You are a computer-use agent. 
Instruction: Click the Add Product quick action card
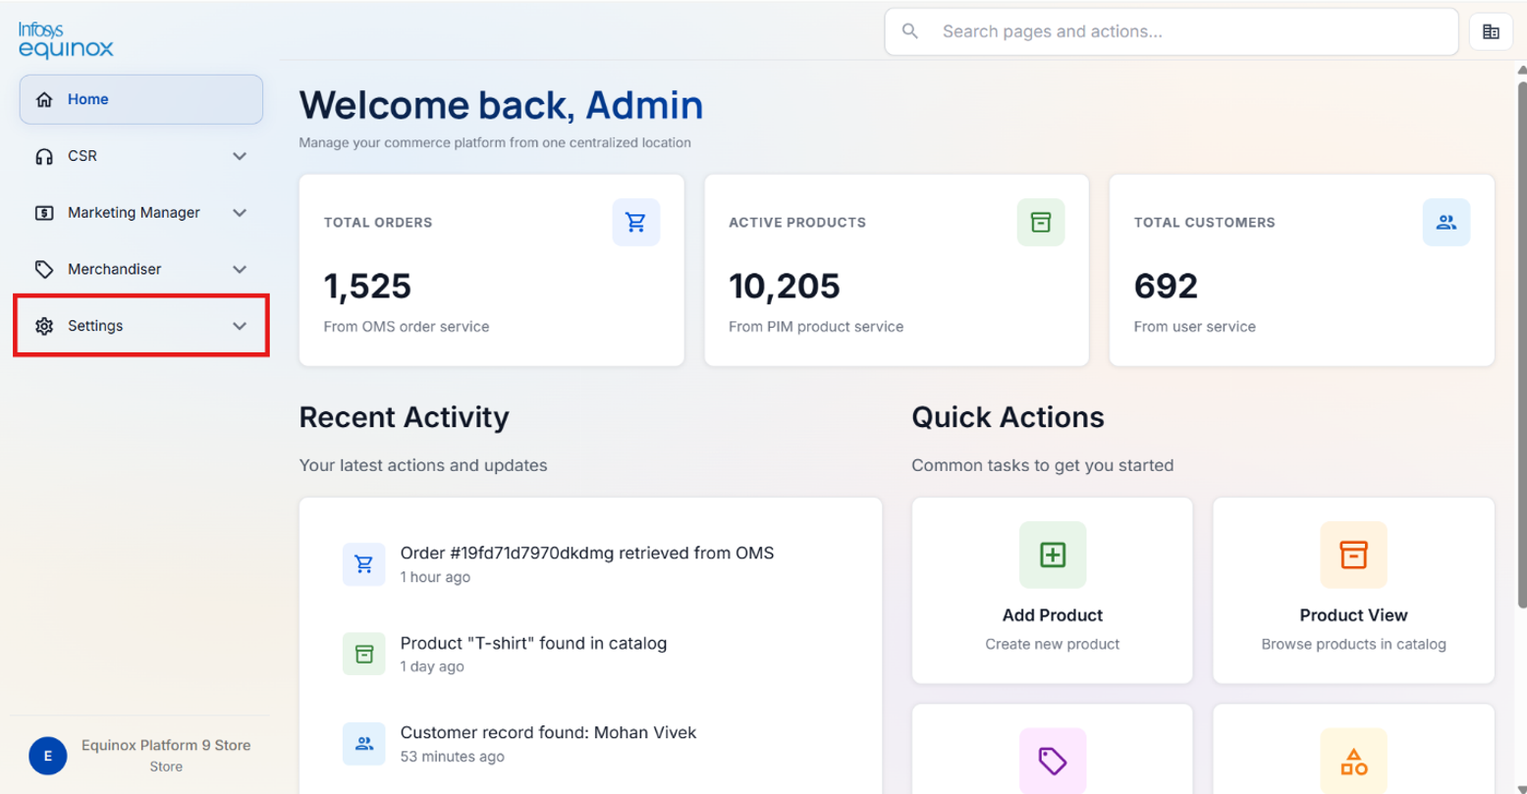click(1053, 591)
